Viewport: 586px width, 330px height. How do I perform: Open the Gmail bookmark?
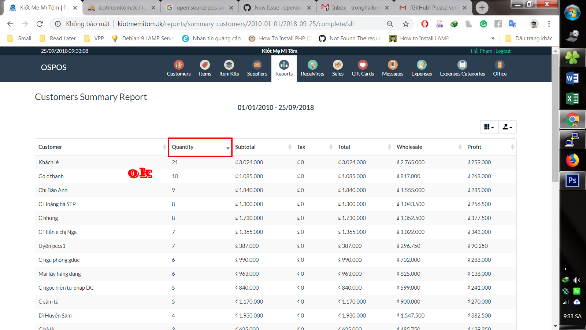(19, 38)
